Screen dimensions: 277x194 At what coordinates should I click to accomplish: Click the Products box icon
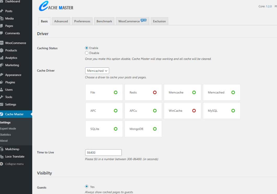pyautogui.click(x=2, y=50)
